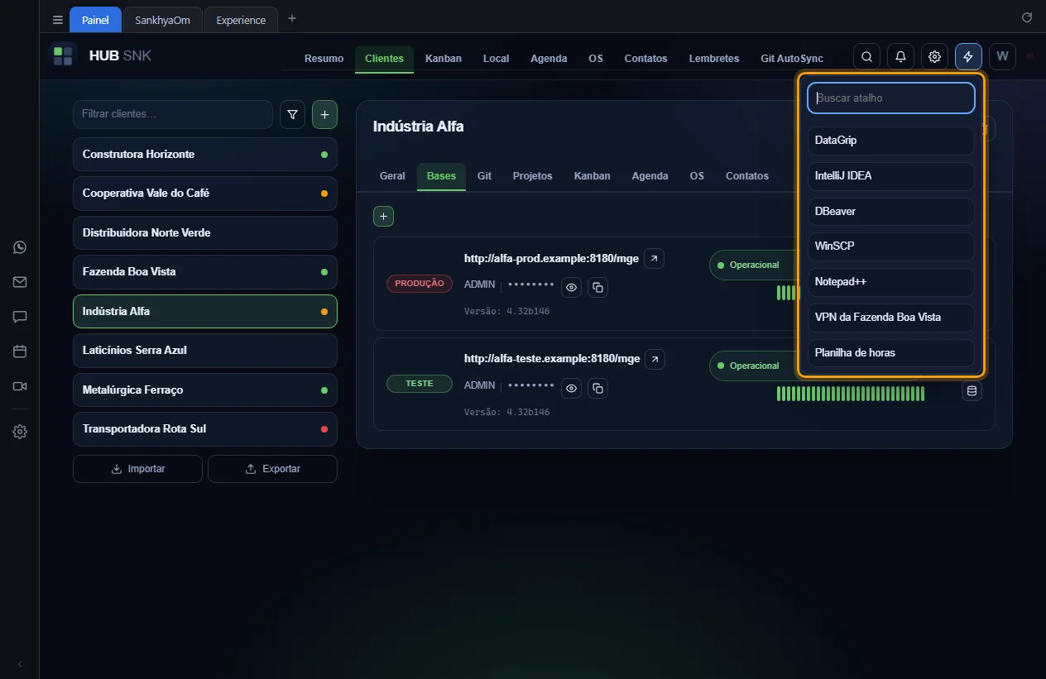Focus the Buscar atalho search field

click(891, 98)
